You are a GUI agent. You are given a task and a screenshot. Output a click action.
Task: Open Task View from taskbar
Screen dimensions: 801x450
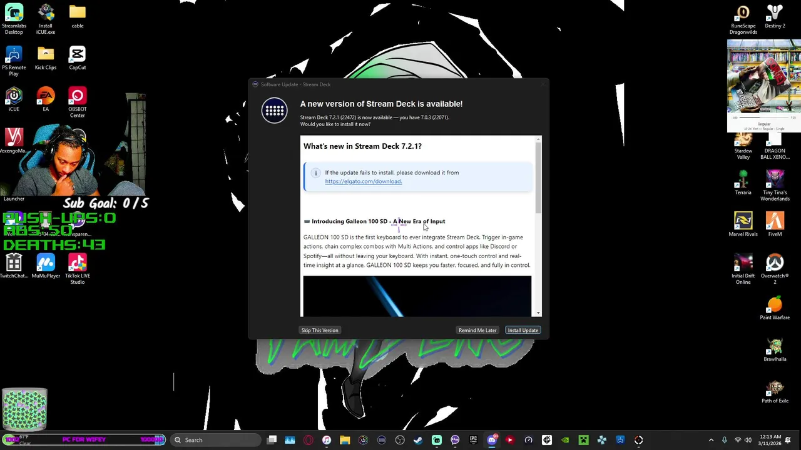click(x=272, y=440)
